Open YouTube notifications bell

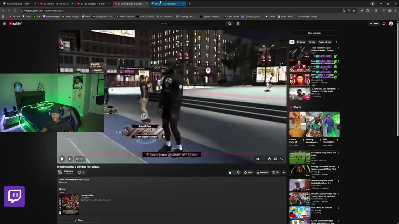pos(384,24)
